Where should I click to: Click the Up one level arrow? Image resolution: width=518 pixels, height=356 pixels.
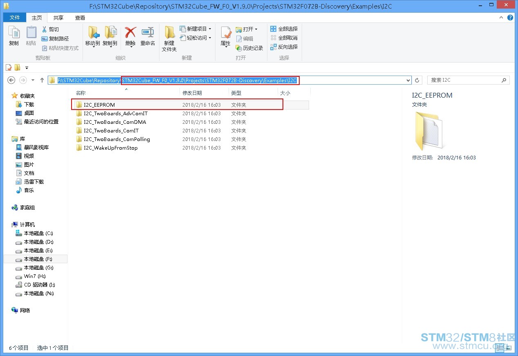[x=42, y=80]
